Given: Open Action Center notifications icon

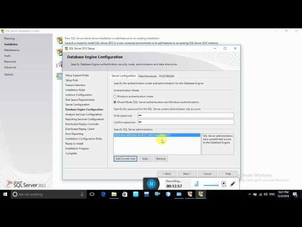Looking at the screenshot, I should (x=295, y=194).
